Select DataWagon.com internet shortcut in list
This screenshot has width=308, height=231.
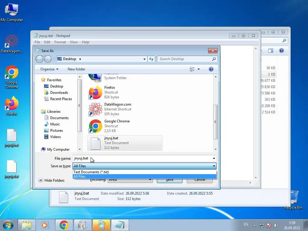(125, 109)
